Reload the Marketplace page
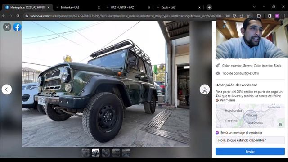Image resolution: width=288 pixels, height=162 pixels. coord(18,16)
